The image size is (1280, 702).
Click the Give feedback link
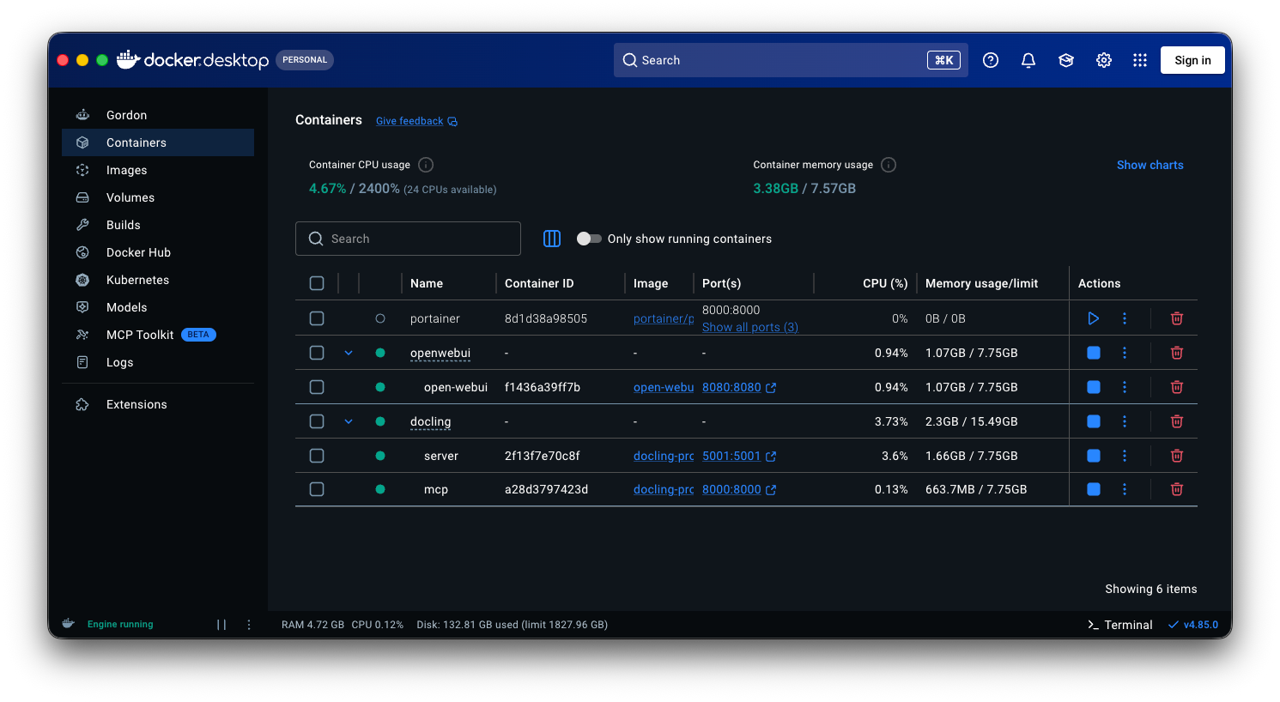pos(416,121)
